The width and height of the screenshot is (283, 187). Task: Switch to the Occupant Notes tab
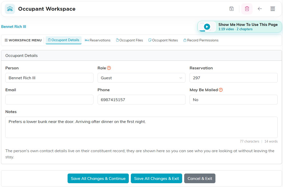click(x=163, y=40)
